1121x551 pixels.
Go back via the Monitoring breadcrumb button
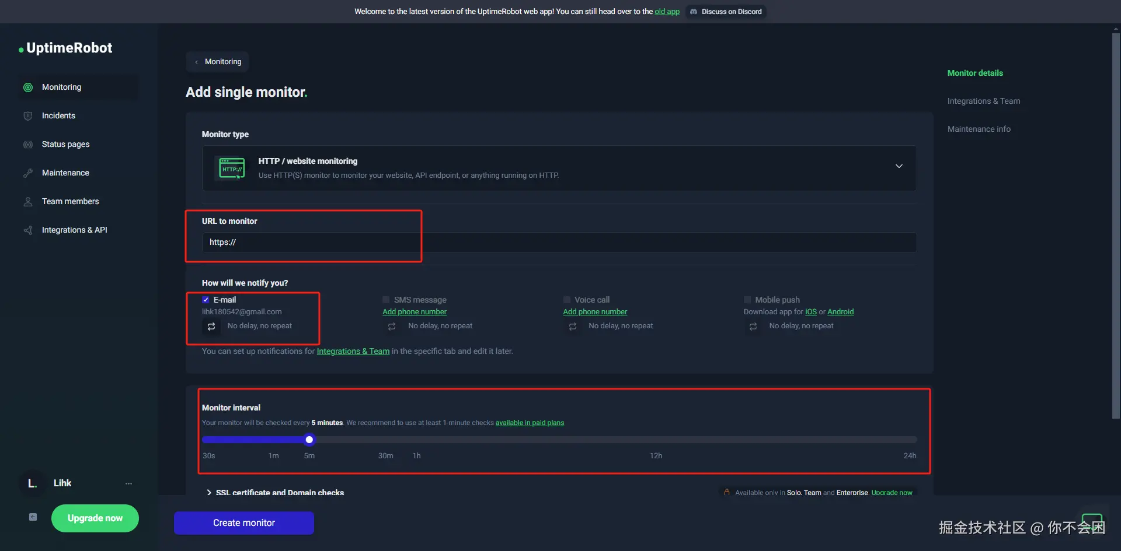tap(217, 62)
